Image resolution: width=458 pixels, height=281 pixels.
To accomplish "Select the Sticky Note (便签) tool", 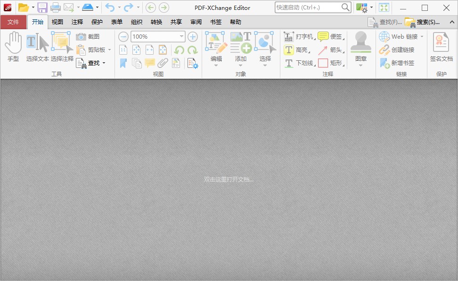I will click(329, 37).
